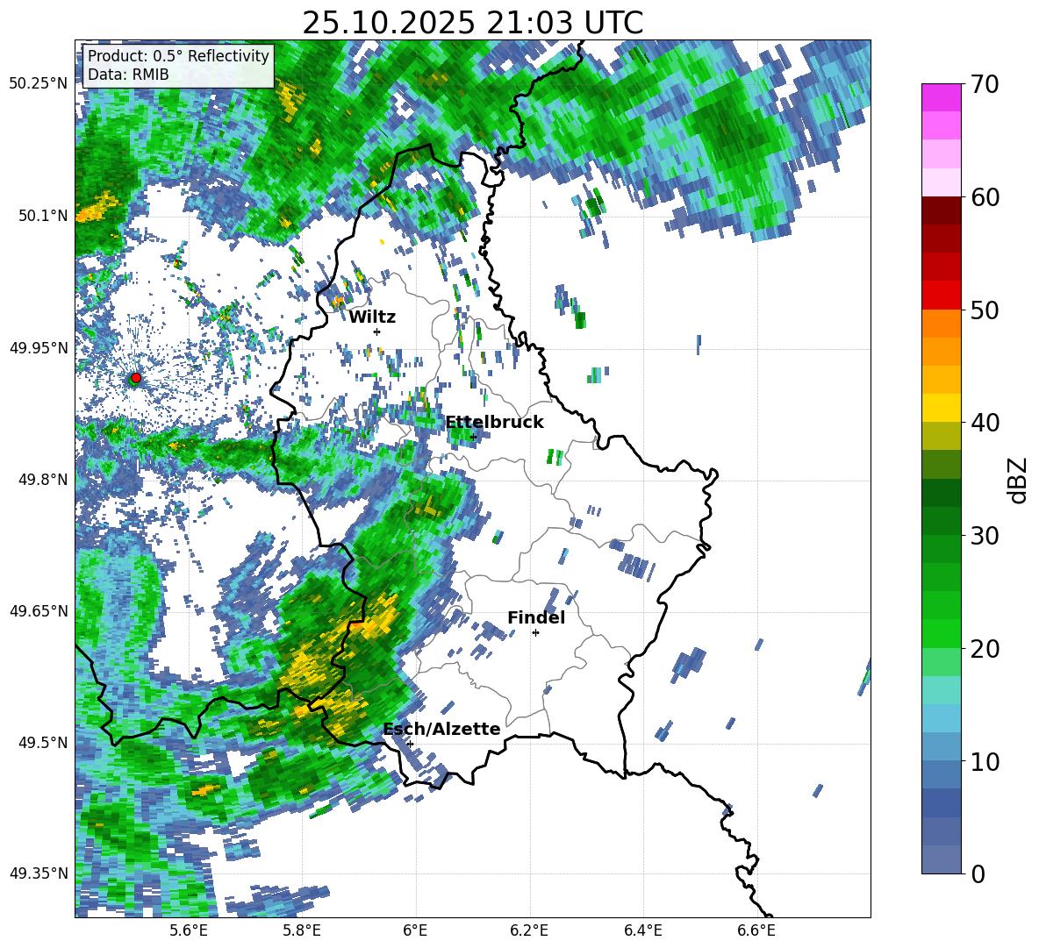Click the Esch/Alzette station cross marker
Image resolution: width=1039 pixels, height=948 pixels.
(x=410, y=744)
